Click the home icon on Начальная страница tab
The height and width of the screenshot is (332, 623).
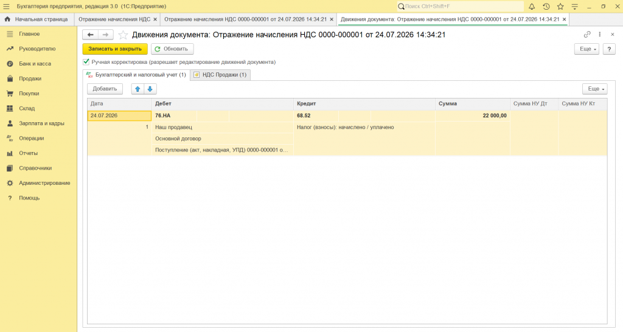(x=7, y=19)
